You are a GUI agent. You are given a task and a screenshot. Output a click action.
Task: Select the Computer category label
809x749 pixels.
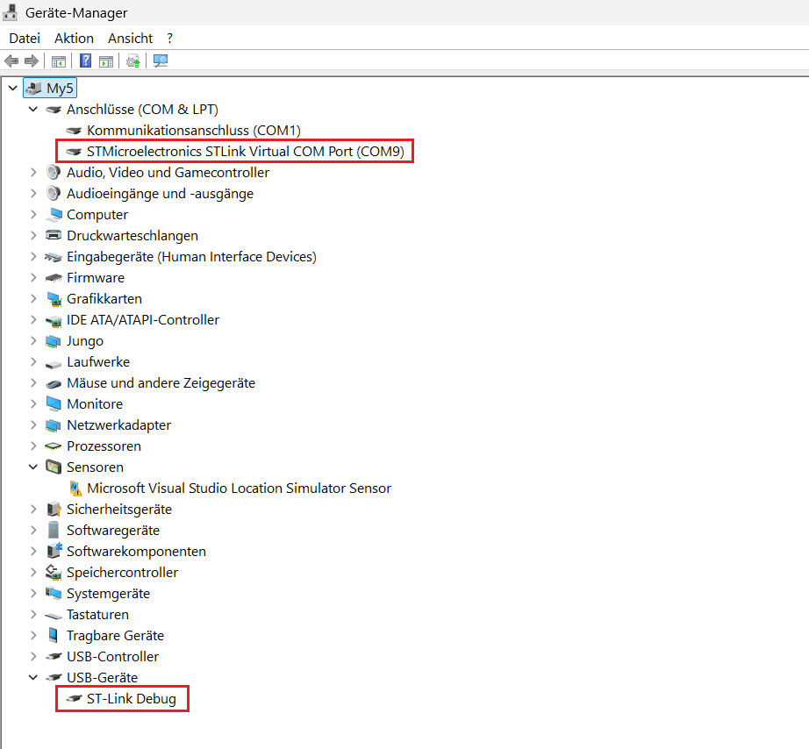coord(97,215)
